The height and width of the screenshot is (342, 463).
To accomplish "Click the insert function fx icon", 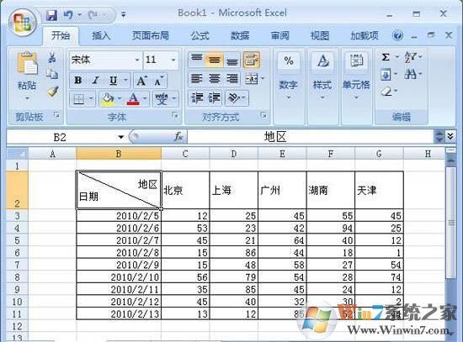I will tap(178, 136).
